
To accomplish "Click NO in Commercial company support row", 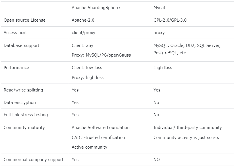I will pos(157,160).
